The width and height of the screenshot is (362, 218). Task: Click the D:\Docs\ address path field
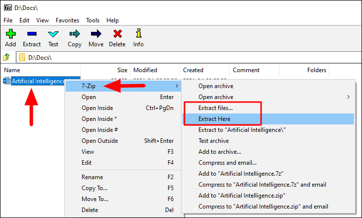189,58
